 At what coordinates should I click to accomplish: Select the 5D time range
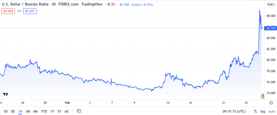(13, 111)
